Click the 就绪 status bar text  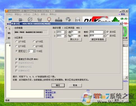click(x=7, y=100)
